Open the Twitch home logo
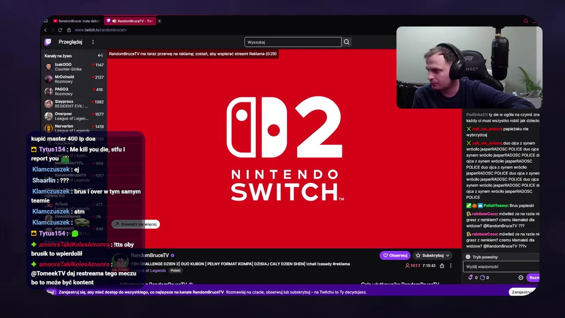This screenshot has height=318, width=565. [x=48, y=42]
